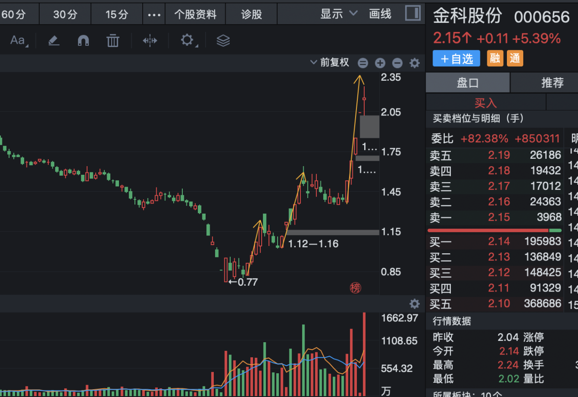Click the trash icon to delete drawings

[113, 41]
